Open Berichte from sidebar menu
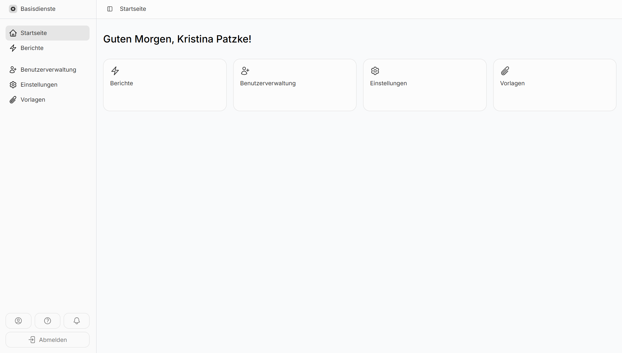The image size is (622, 353). tap(32, 48)
